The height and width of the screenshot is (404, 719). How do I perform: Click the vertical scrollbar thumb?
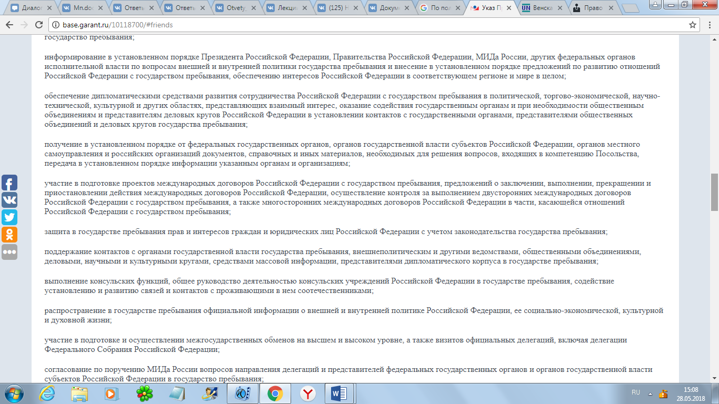coord(714,192)
